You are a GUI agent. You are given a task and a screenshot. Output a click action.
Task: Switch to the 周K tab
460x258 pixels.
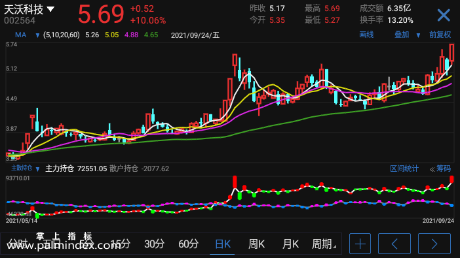(256, 244)
